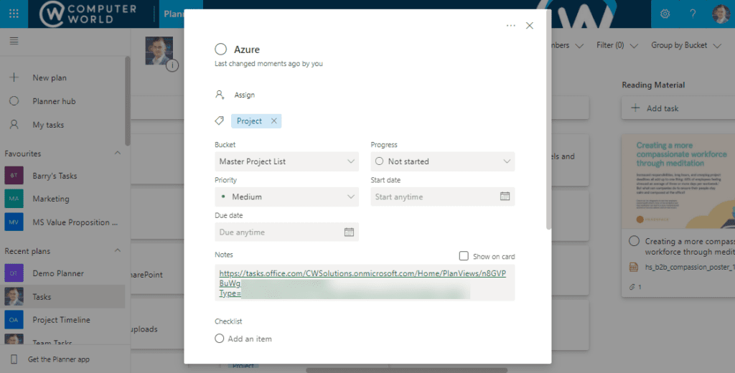Open the Start date calendar icon

coord(505,197)
